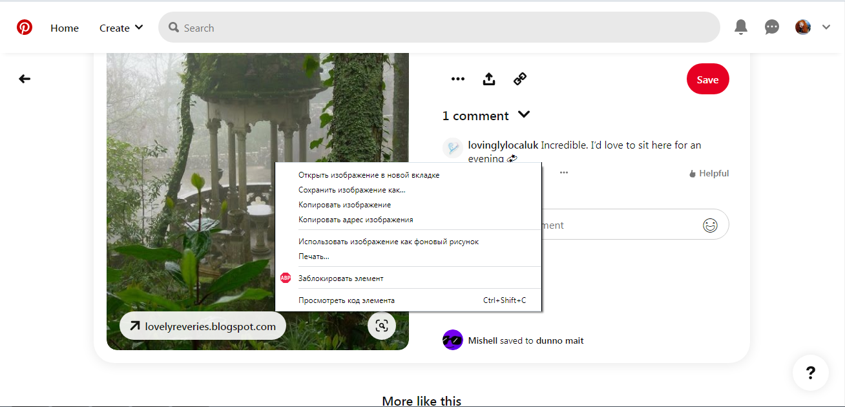Open the messages chat bubble icon
The width and height of the screenshot is (845, 407).
pyautogui.click(x=771, y=27)
